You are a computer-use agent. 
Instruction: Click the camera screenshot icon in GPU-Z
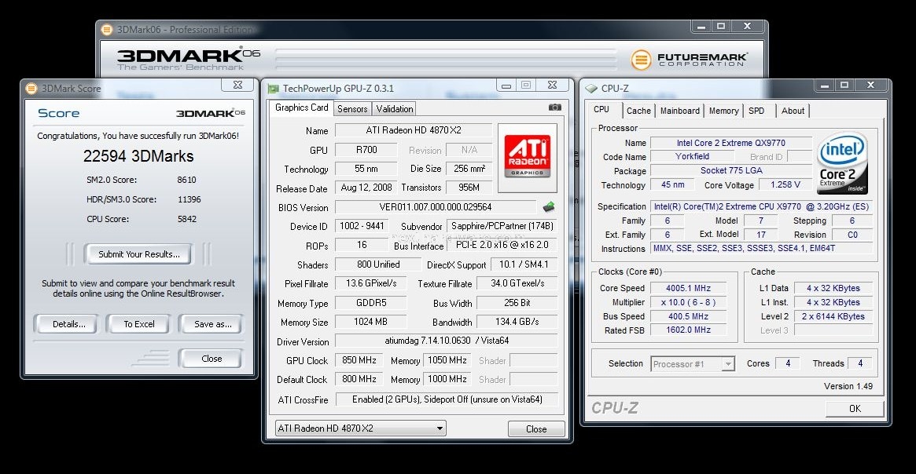point(554,108)
